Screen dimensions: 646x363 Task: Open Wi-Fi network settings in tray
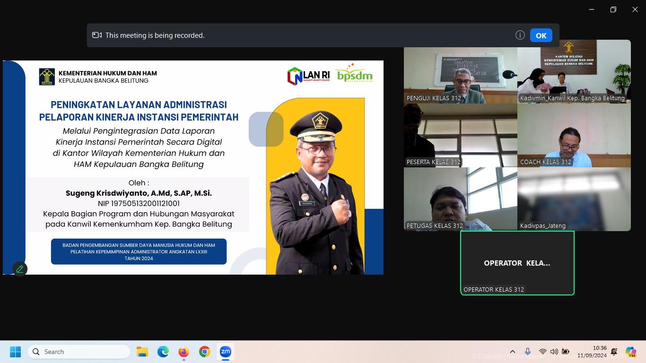543,352
